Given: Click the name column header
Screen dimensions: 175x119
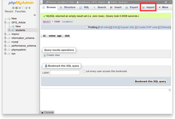Looking at the screenshot, I should click(52, 36).
